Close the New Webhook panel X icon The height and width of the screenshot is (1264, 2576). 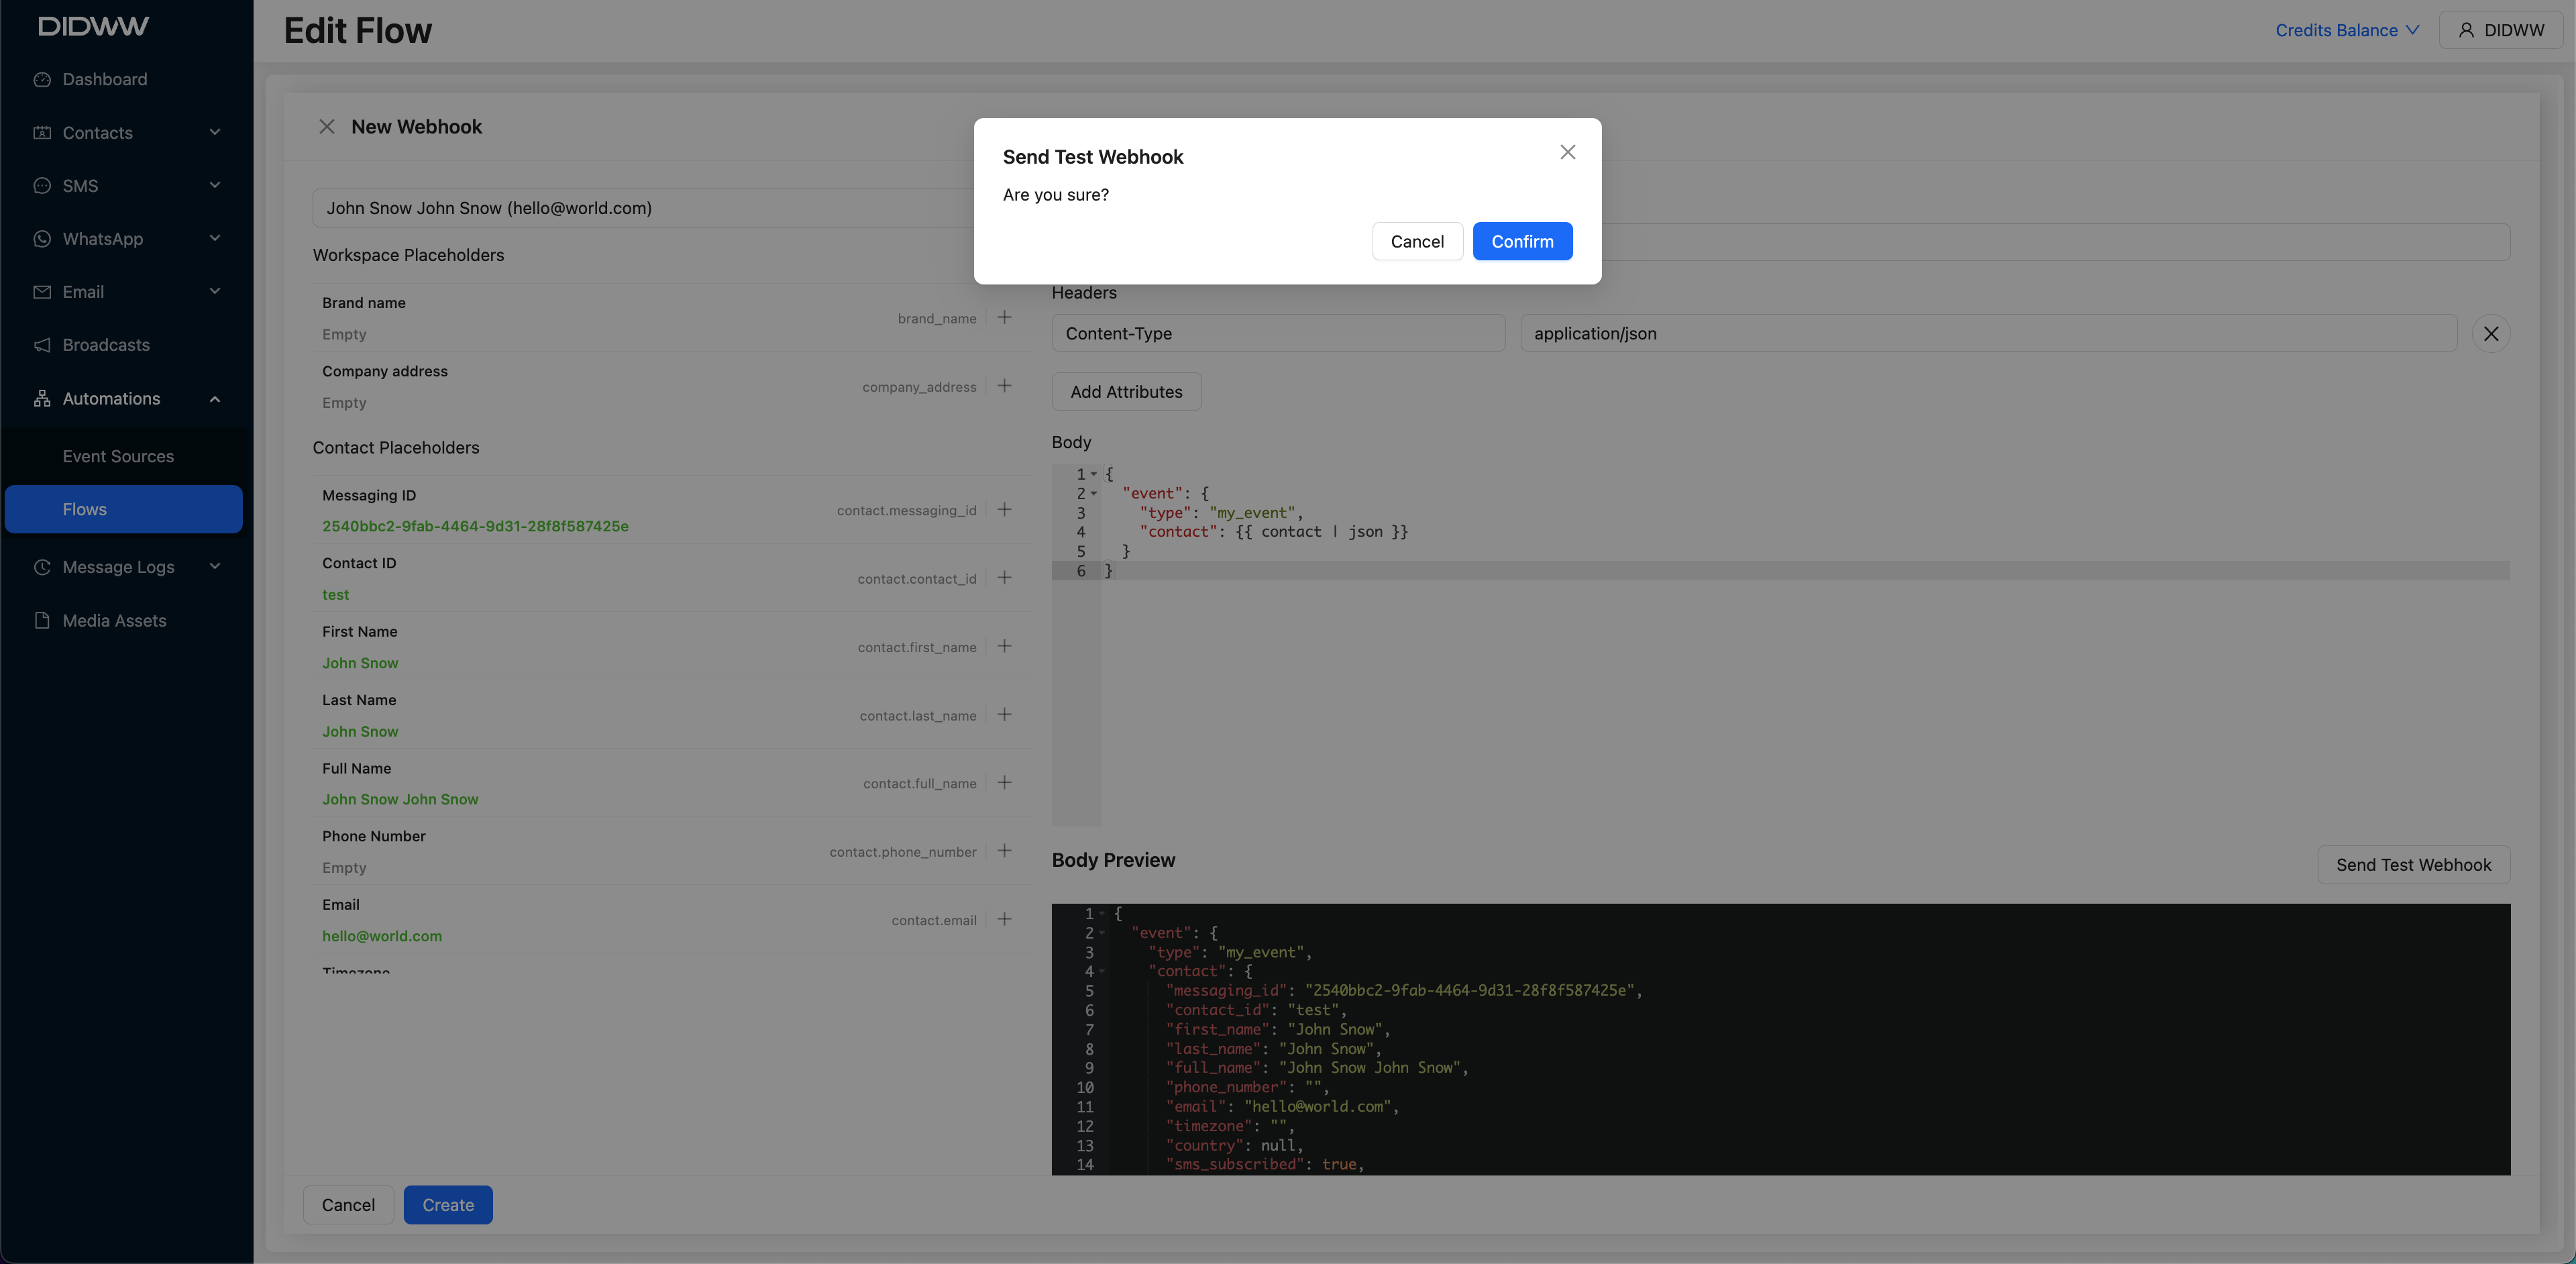pyautogui.click(x=326, y=127)
